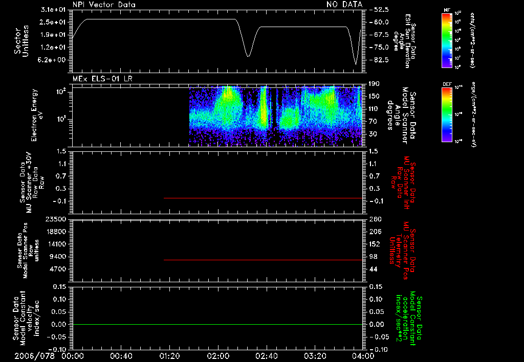
Task: Click the '9400' scanner position axis value
Action: (x=57, y=257)
